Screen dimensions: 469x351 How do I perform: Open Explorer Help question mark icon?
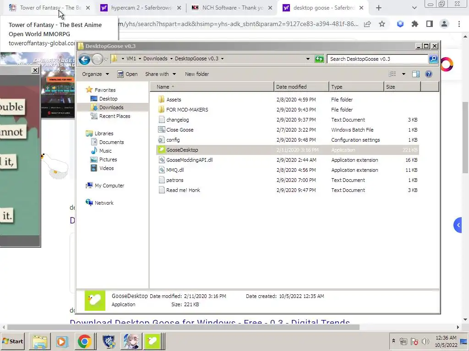tap(429, 74)
